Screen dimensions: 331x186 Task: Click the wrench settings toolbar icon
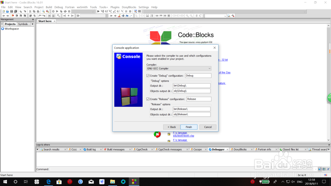[x=233, y=16]
